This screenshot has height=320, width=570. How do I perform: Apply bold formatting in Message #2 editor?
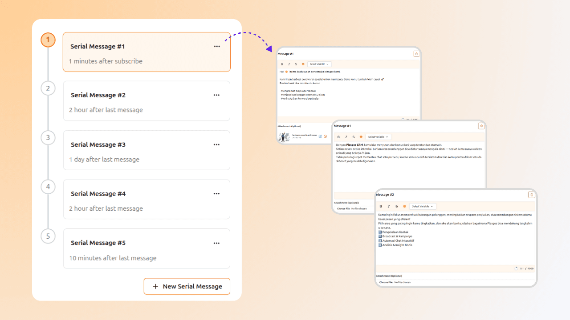[x=381, y=206]
